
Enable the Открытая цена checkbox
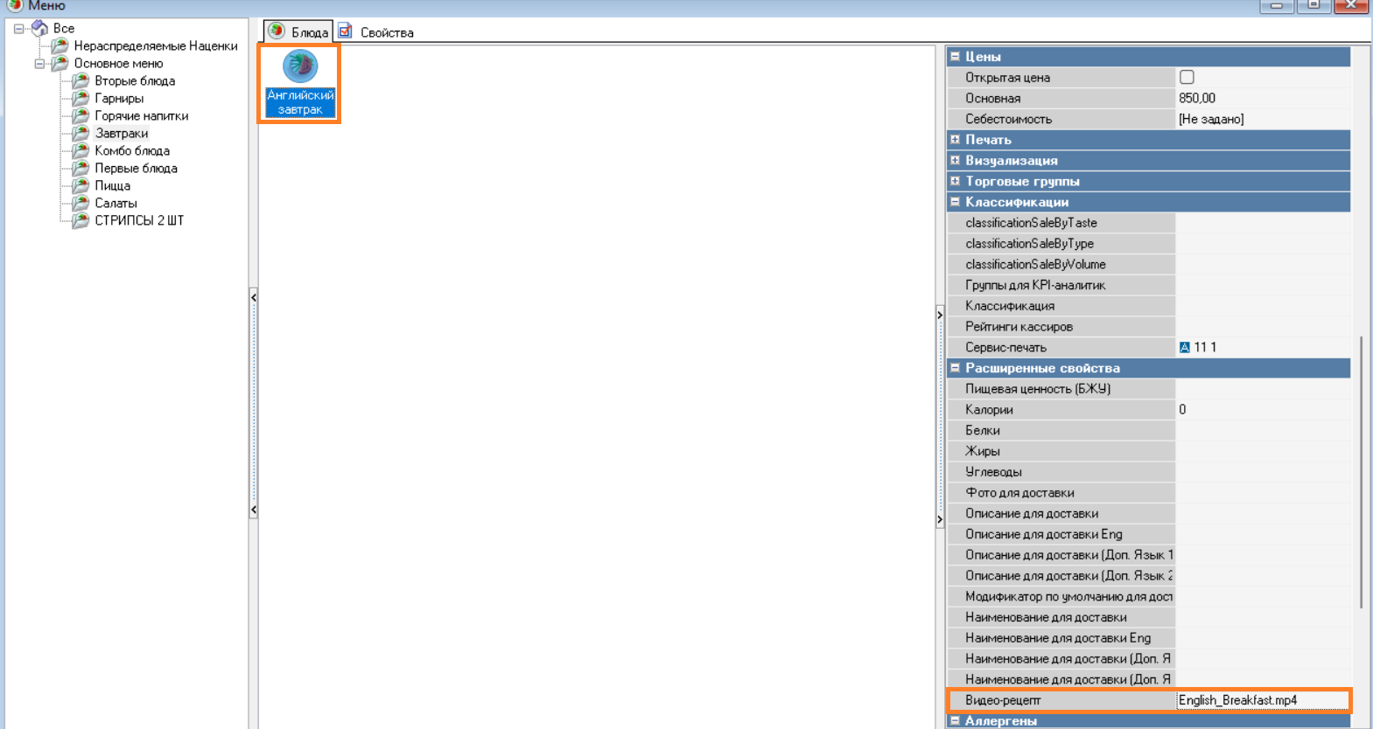(x=1187, y=77)
